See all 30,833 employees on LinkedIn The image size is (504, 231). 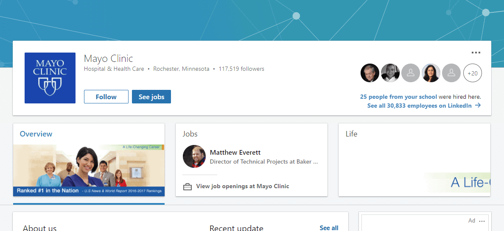tap(420, 106)
